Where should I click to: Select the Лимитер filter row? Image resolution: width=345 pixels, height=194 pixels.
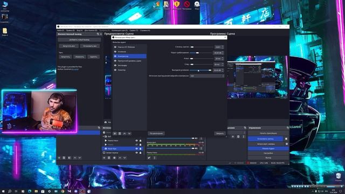[x=130, y=70]
